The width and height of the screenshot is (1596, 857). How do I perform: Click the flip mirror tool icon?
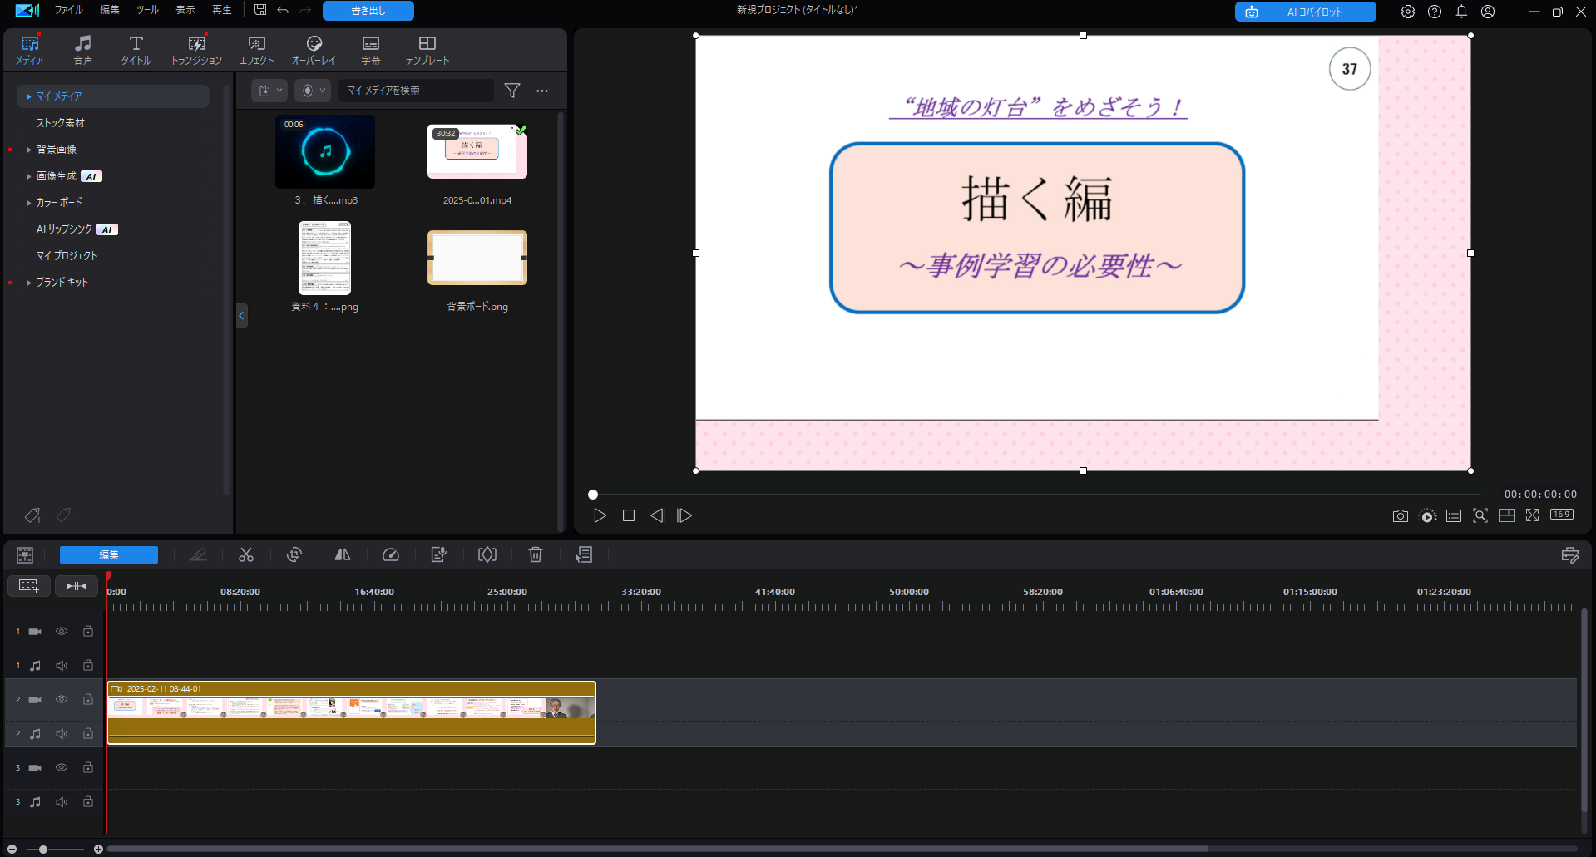[343, 554]
